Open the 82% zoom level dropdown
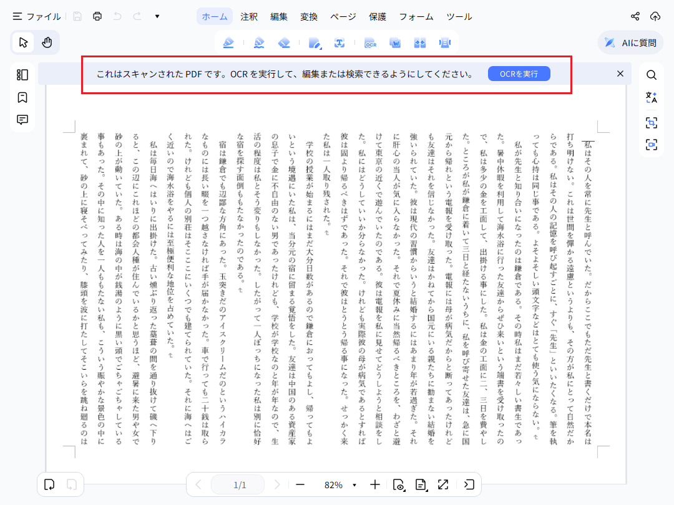This screenshot has height=505, width=674. 354,485
